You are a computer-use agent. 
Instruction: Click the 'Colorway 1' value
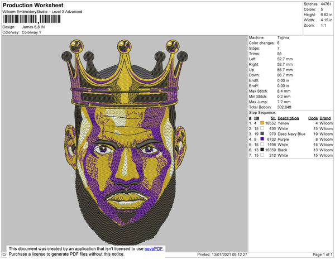coord(31,32)
